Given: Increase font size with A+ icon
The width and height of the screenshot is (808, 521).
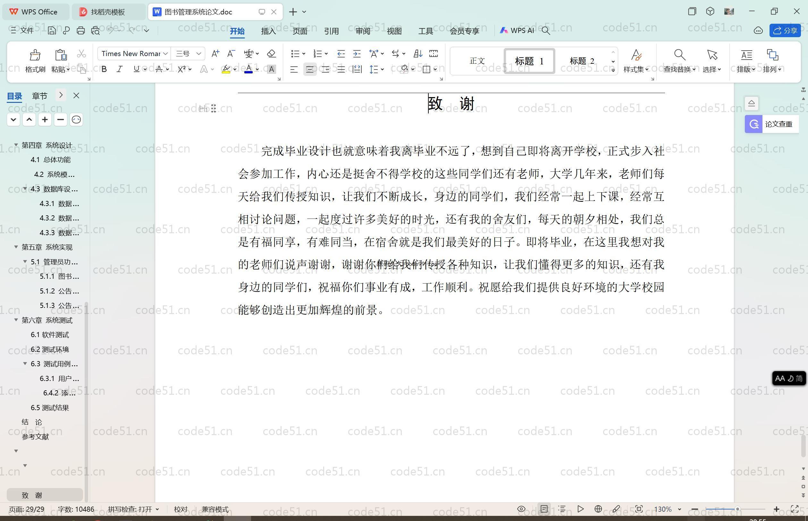Looking at the screenshot, I should point(215,54).
